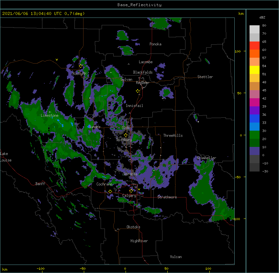Select the km unit label on the bottom axis
This screenshot has height=273, width=279.
5,269
